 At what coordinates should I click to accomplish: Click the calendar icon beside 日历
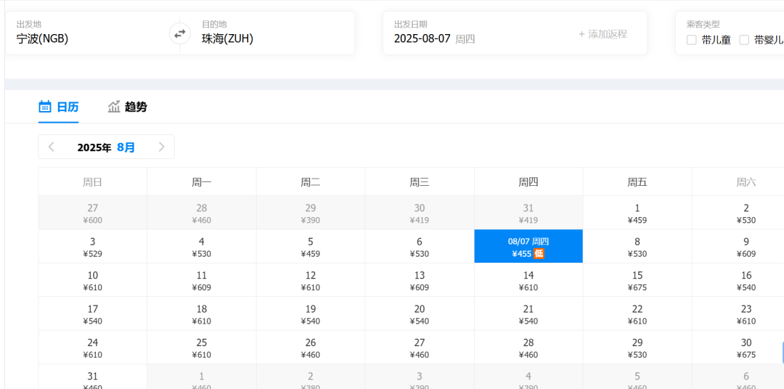tap(45, 107)
